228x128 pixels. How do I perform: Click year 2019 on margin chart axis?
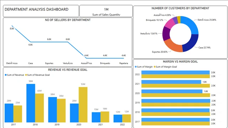(x=137, y=103)
